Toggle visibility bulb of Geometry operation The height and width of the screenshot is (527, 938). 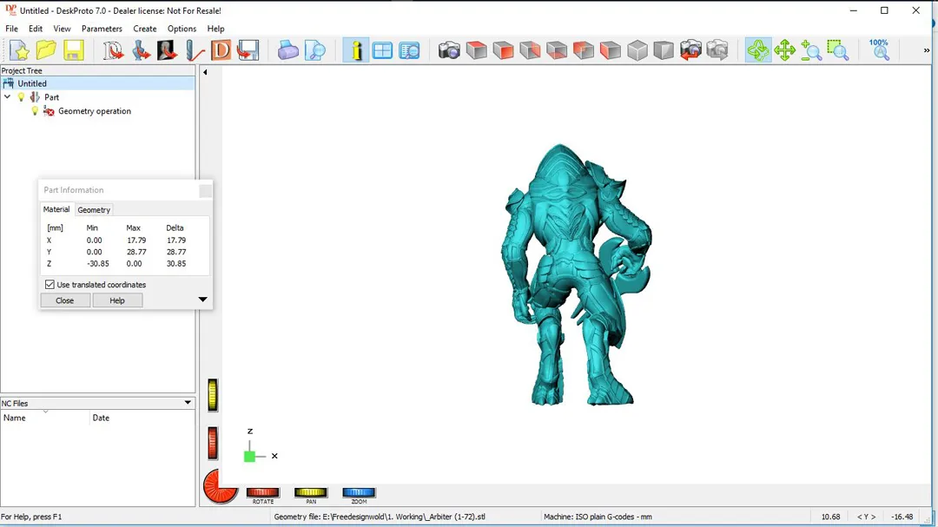click(x=35, y=110)
